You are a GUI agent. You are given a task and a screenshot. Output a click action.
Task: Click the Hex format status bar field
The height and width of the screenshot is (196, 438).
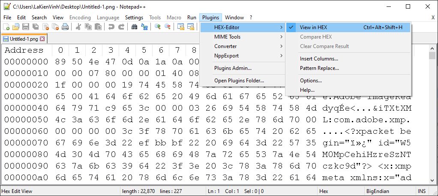click(x=324, y=191)
